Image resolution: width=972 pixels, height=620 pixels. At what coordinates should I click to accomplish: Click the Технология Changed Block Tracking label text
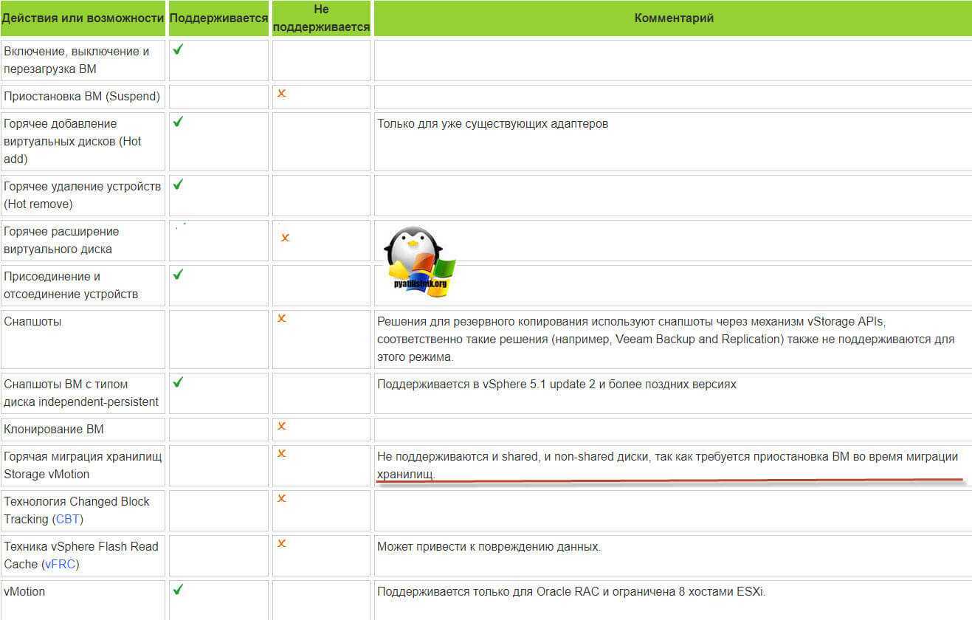point(77,510)
